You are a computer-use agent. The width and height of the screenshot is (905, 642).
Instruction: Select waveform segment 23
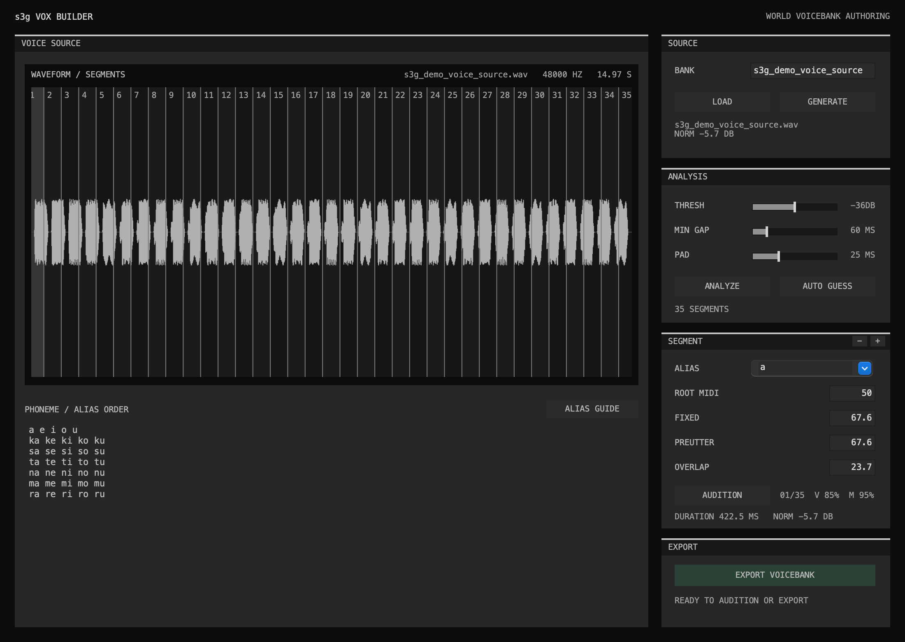(418, 232)
